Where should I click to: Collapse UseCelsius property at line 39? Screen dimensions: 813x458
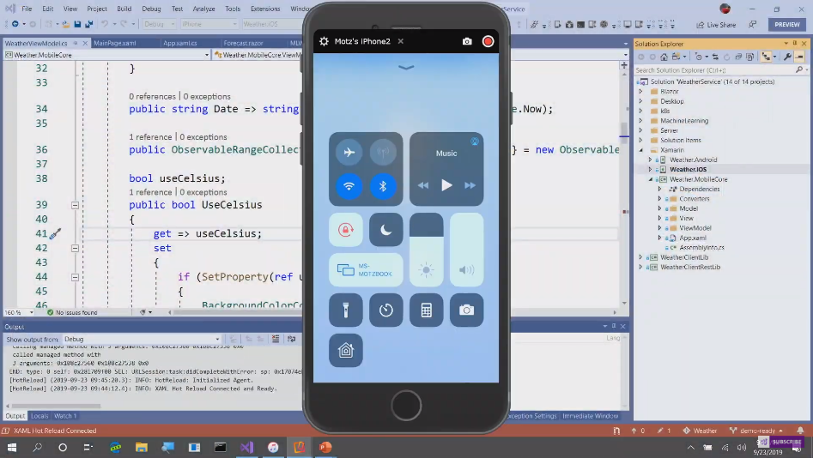75,205
